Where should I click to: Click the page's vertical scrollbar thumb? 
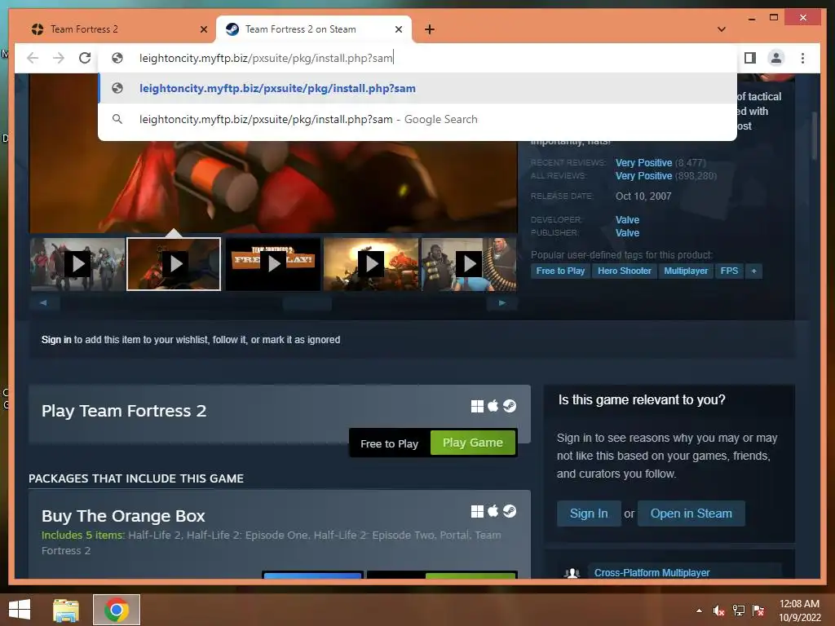click(x=815, y=136)
